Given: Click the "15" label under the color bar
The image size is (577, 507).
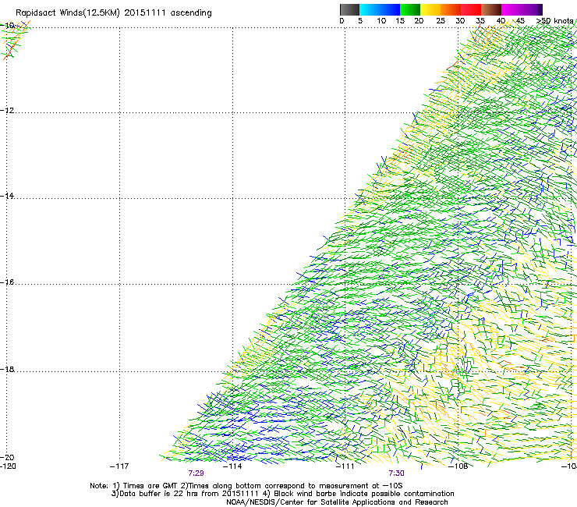Looking at the screenshot, I should tap(400, 21).
